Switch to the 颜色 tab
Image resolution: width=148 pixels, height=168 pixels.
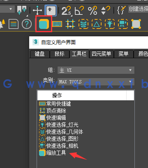(141, 54)
